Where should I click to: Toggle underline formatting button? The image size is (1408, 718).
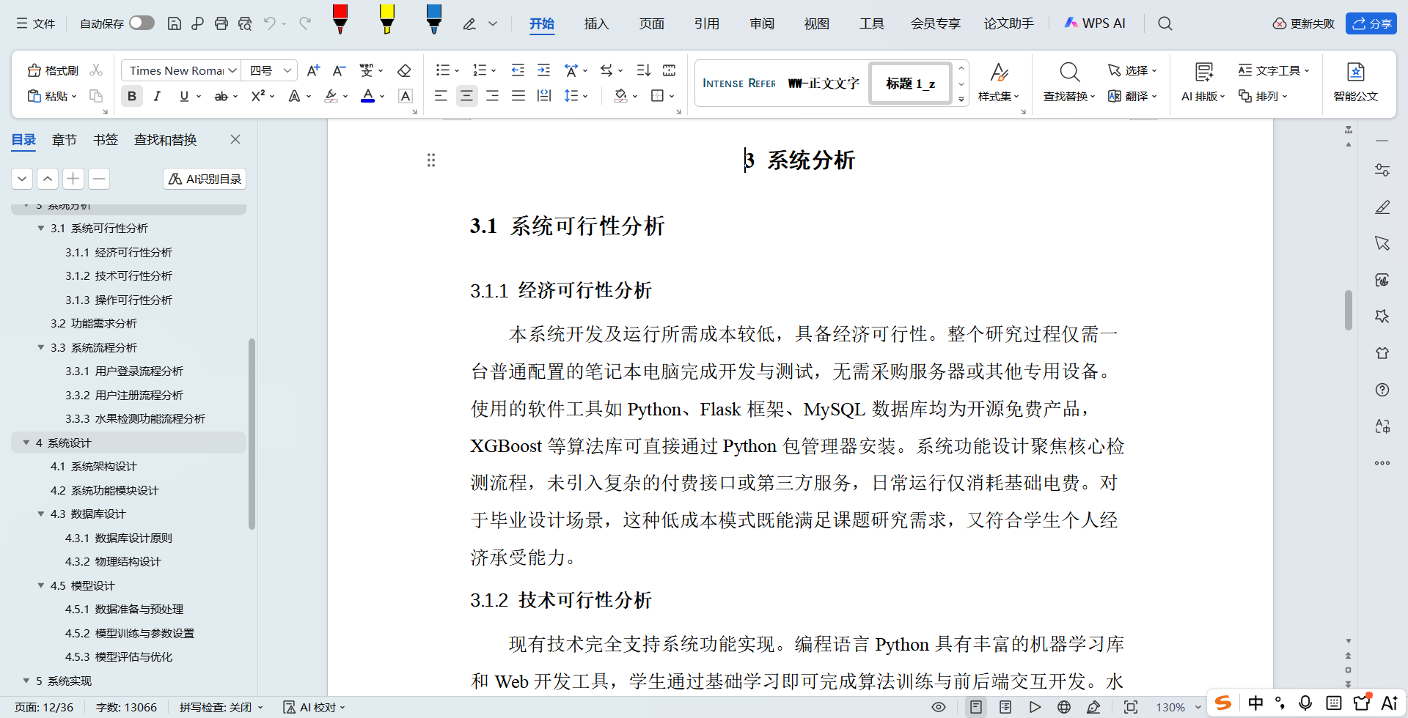[x=183, y=96]
